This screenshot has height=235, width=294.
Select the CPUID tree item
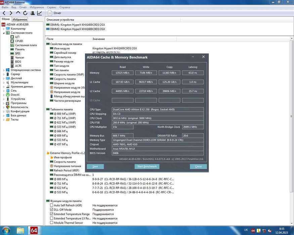19,41
